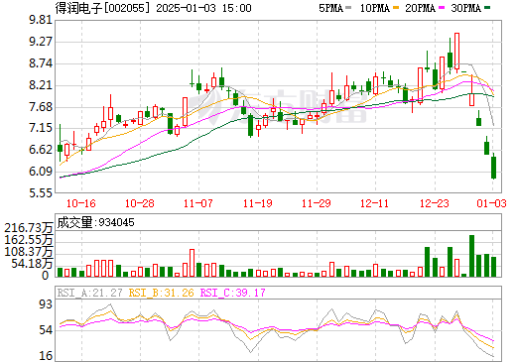Image resolution: width=516 pixels, height=362 pixels.
Task: Click the tallest red candlestick near 9.27
Action: pos(456,51)
